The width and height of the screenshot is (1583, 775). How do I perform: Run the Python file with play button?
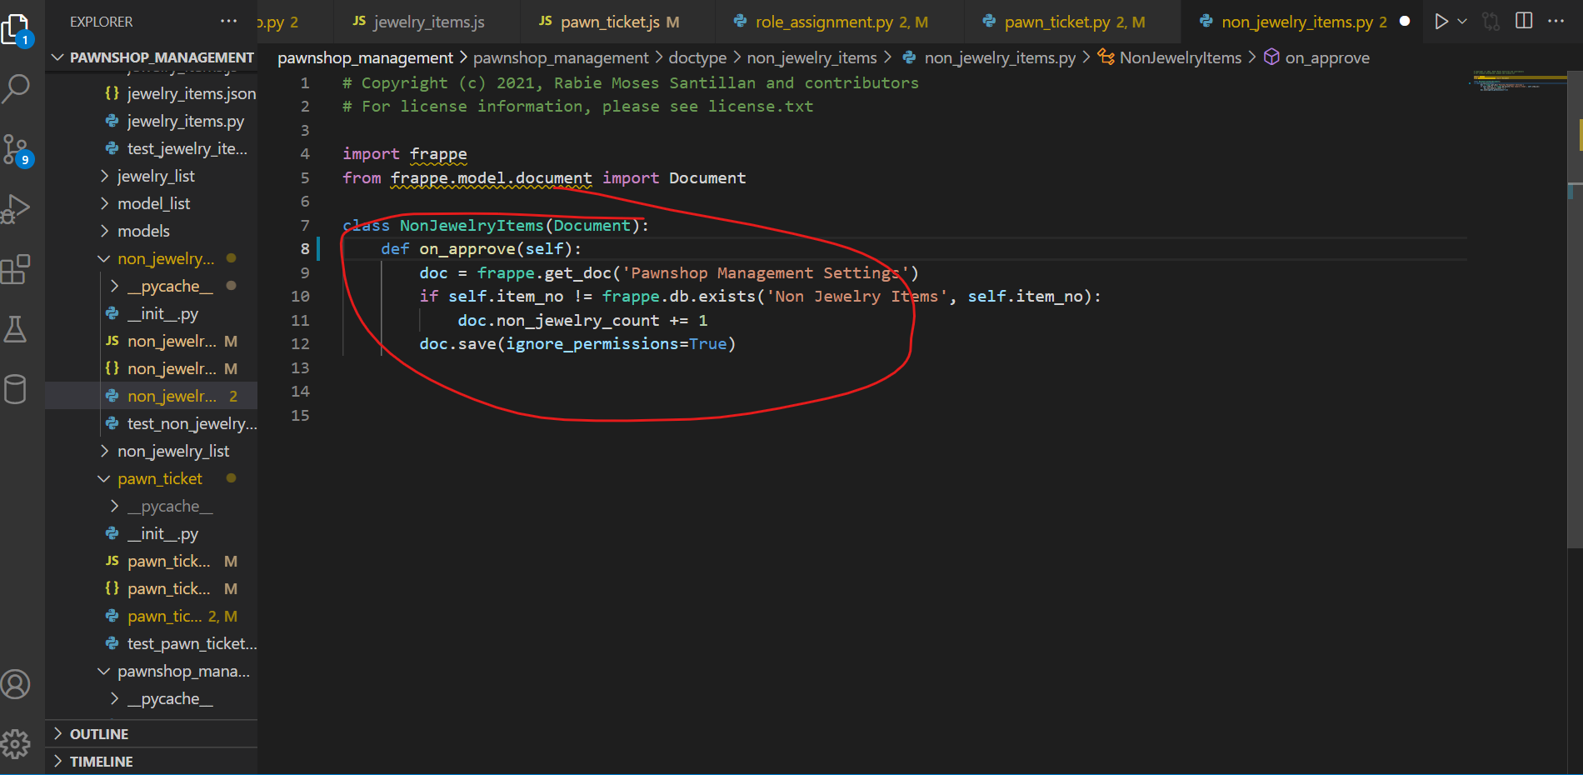coord(1441,22)
